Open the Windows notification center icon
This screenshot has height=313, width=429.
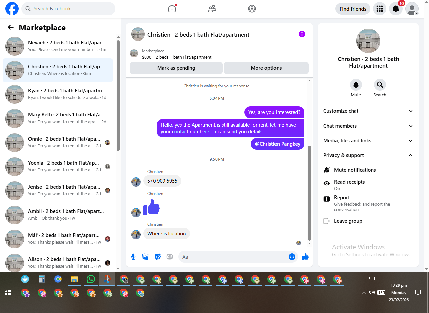[x=418, y=293]
